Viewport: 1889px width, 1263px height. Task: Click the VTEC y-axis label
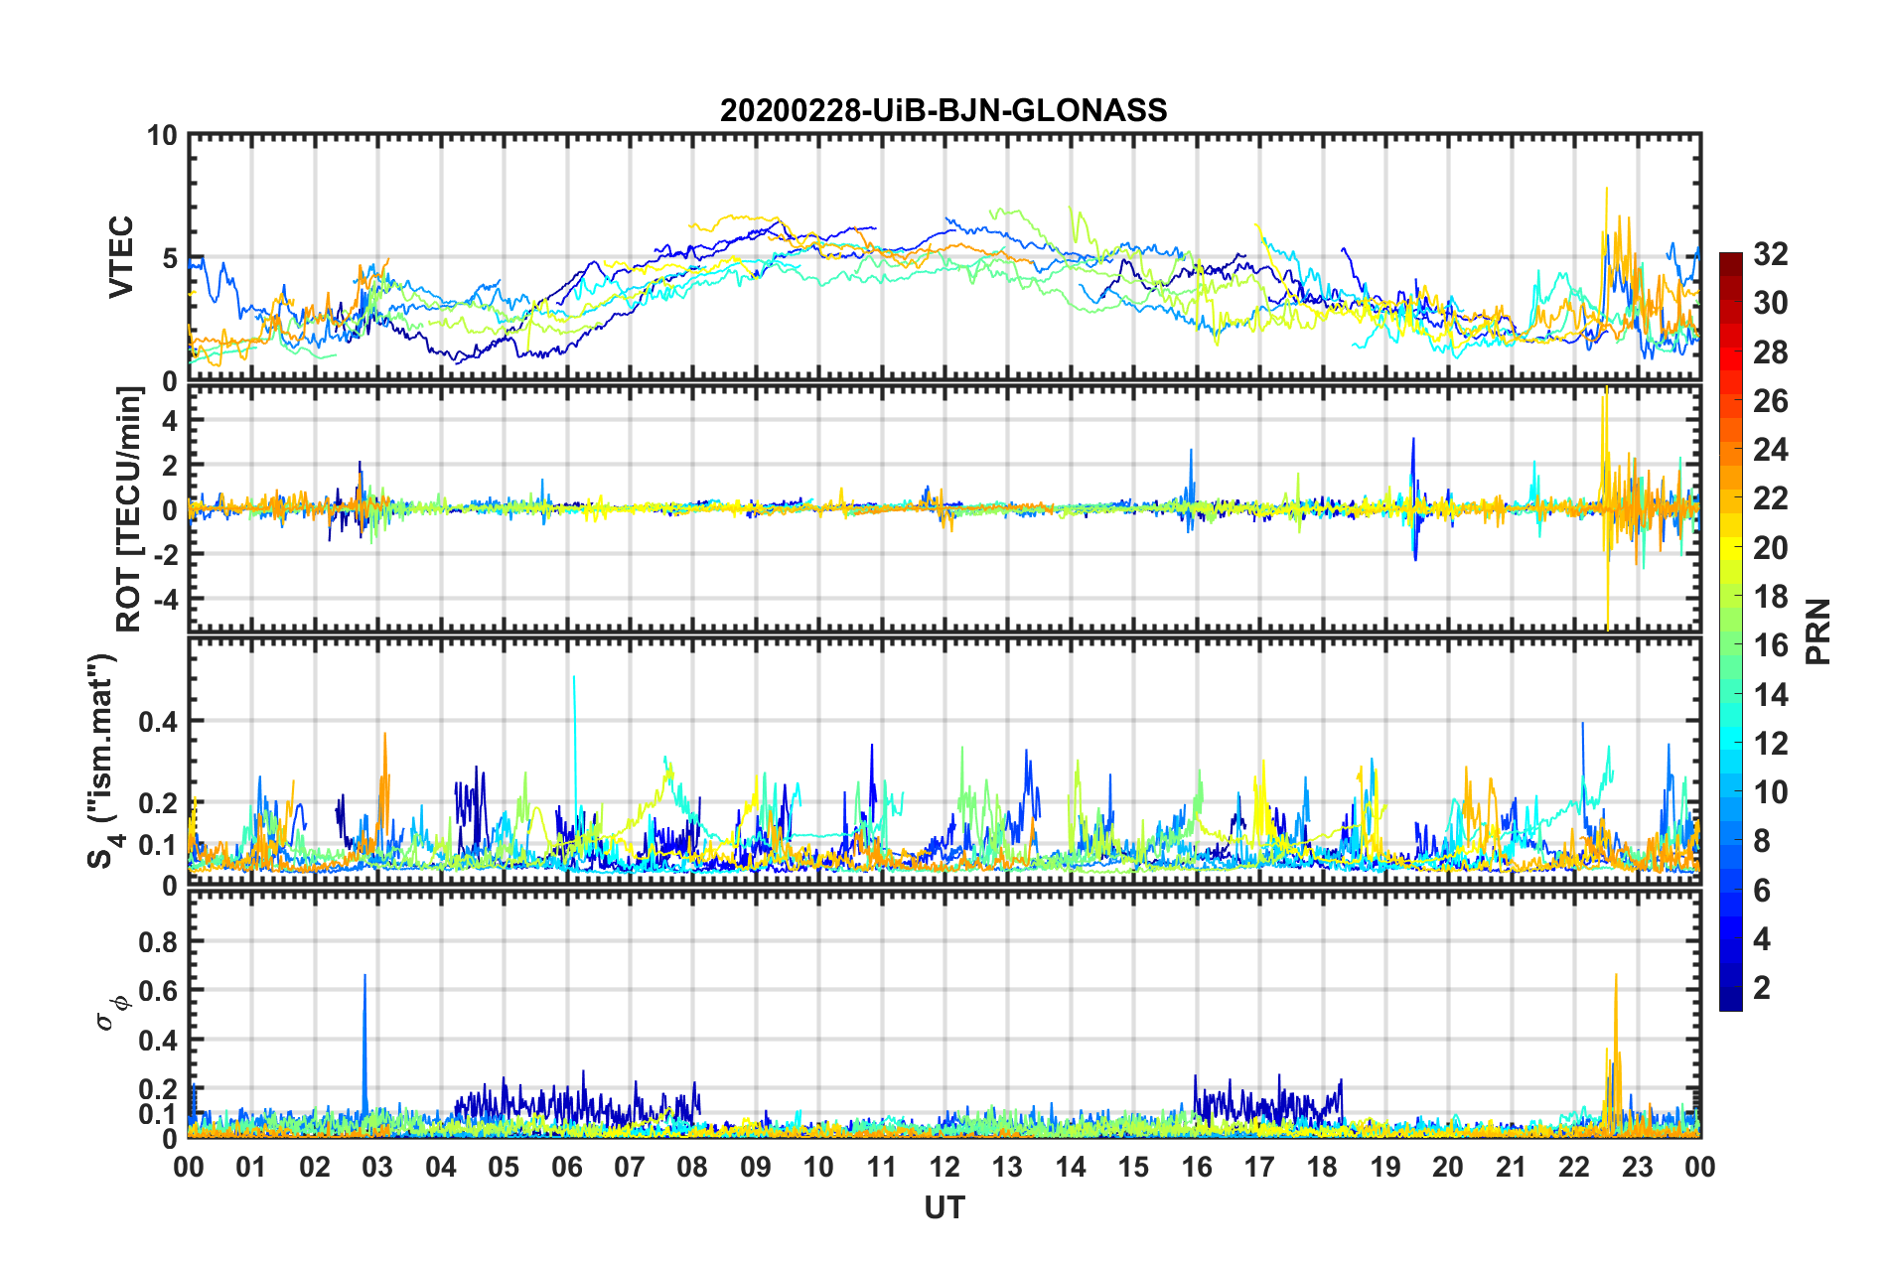[x=121, y=257]
